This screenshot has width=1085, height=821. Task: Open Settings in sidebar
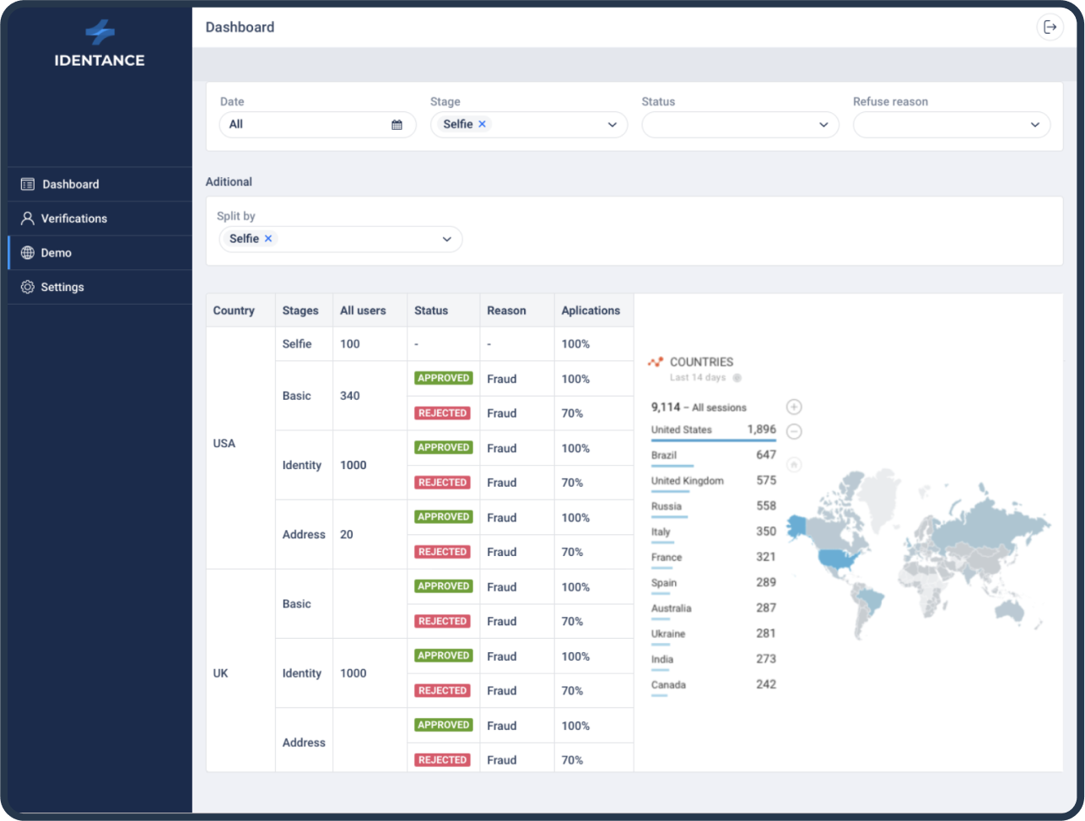(x=100, y=287)
